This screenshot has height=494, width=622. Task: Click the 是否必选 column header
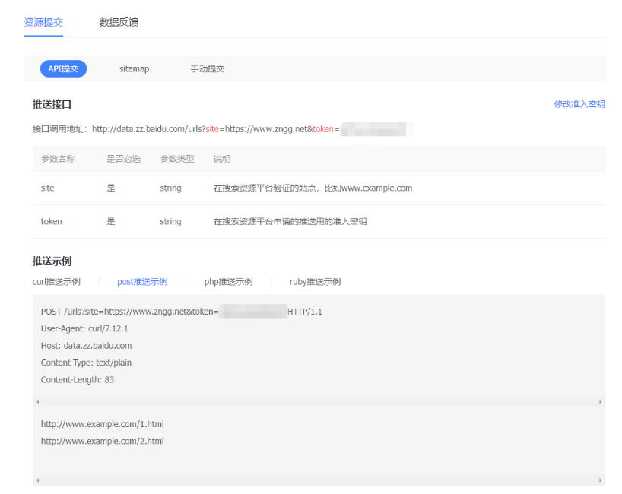point(124,159)
